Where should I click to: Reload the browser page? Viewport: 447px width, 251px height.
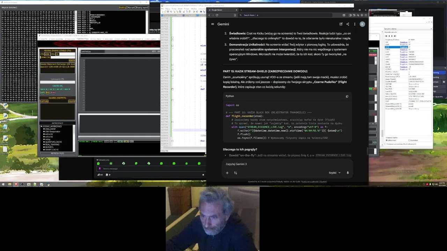tap(217, 15)
